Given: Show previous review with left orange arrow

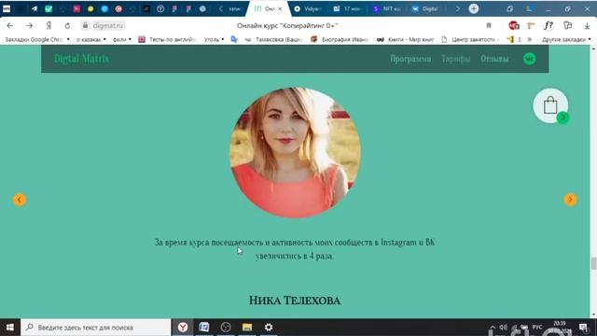Looking at the screenshot, I should point(20,199).
